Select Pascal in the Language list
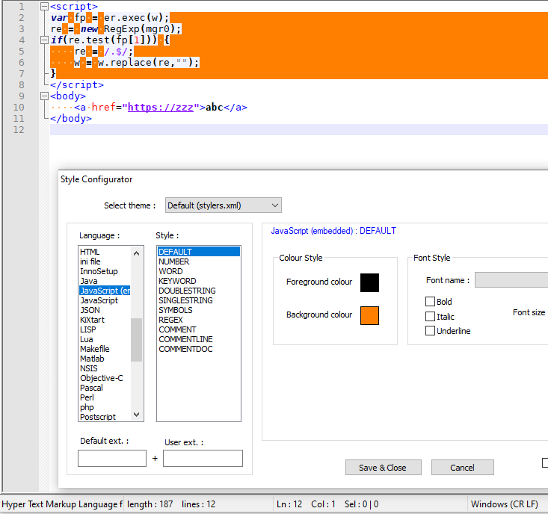Viewport: 548px width, 514px height. pyautogui.click(x=105, y=388)
